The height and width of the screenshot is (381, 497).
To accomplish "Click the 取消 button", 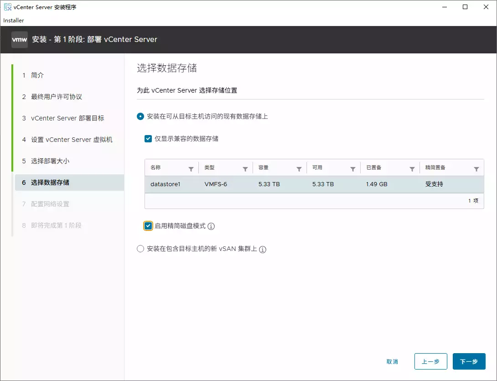I will 392,362.
